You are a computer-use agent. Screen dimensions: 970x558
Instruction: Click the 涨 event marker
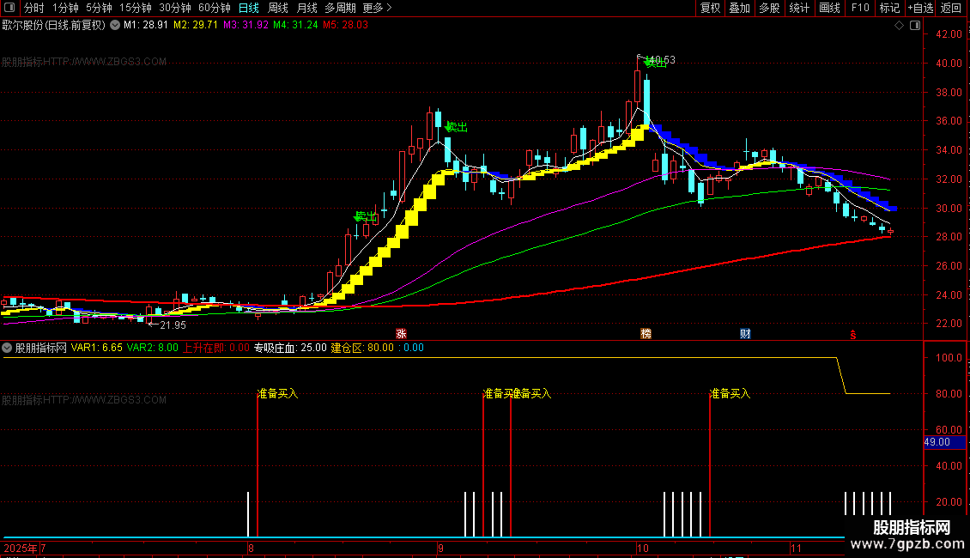(x=401, y=333)
